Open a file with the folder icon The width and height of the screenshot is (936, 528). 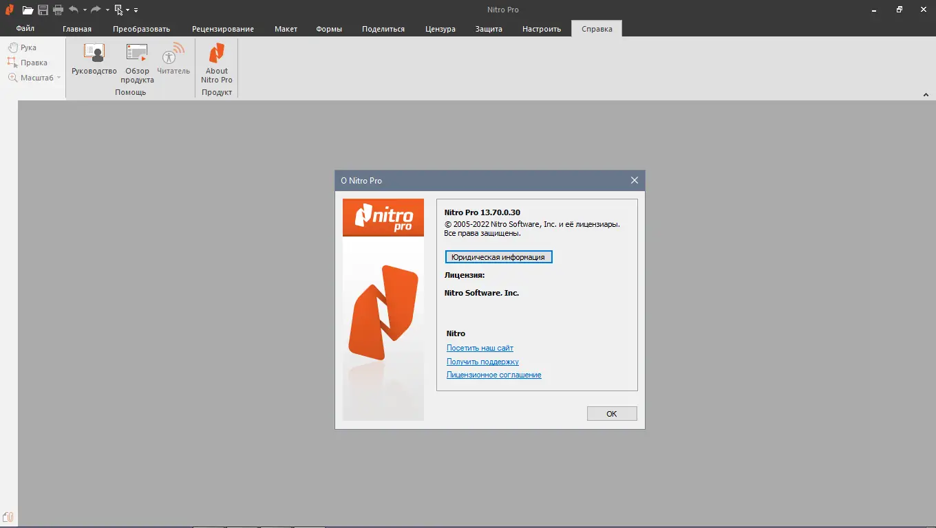(28, 10)
